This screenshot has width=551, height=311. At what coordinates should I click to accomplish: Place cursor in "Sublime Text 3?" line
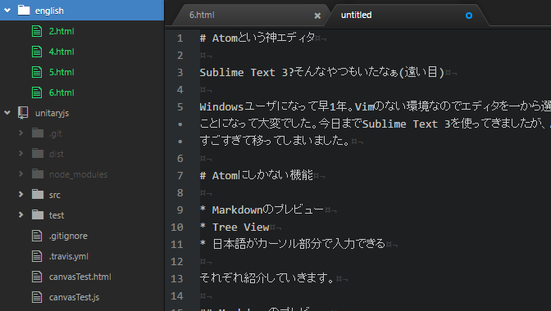[247, 72]
